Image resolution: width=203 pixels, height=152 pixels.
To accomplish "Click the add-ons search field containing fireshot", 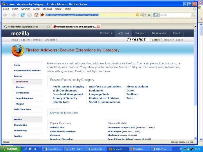I will 138,40.
